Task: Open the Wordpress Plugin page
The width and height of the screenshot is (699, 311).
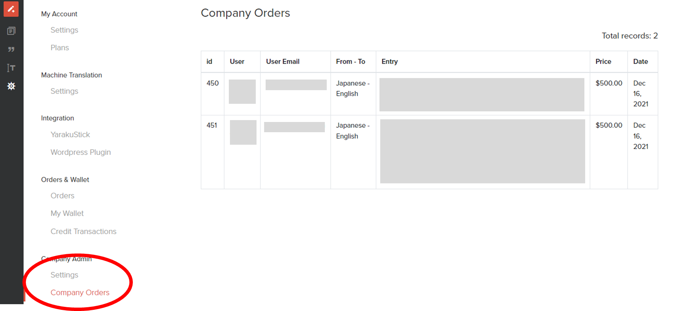Action: coord(81,152)
